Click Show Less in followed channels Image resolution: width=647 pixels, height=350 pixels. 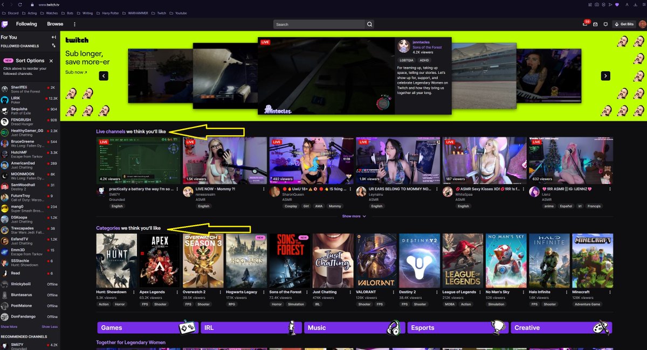coord(50,327)
